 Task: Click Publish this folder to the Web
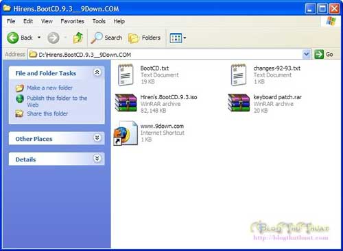click(x=57, y=101)
